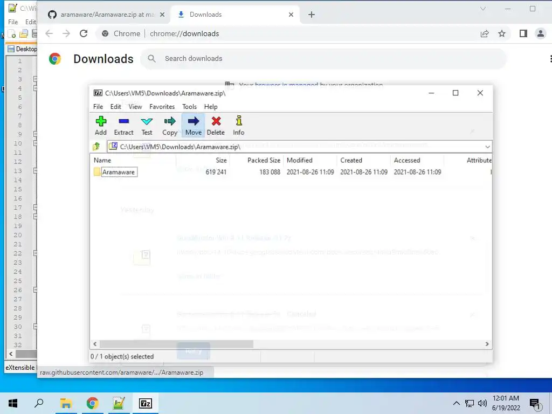The height and width of the screenshot is (414, 552).
Task: Open archive Info icon
Action: (239, 126)
